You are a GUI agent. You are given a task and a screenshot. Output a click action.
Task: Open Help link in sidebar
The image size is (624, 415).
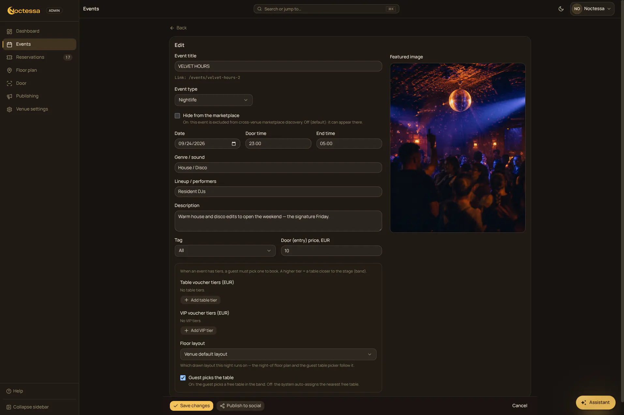coord(15,391)
